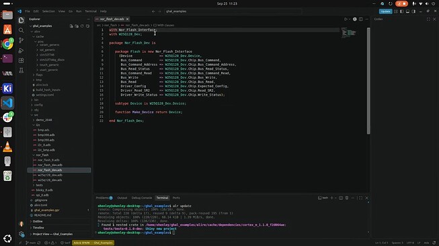Switch to the Problems panel tab
Viewport: 439px width, 246px height.
[x=104, y=198]
